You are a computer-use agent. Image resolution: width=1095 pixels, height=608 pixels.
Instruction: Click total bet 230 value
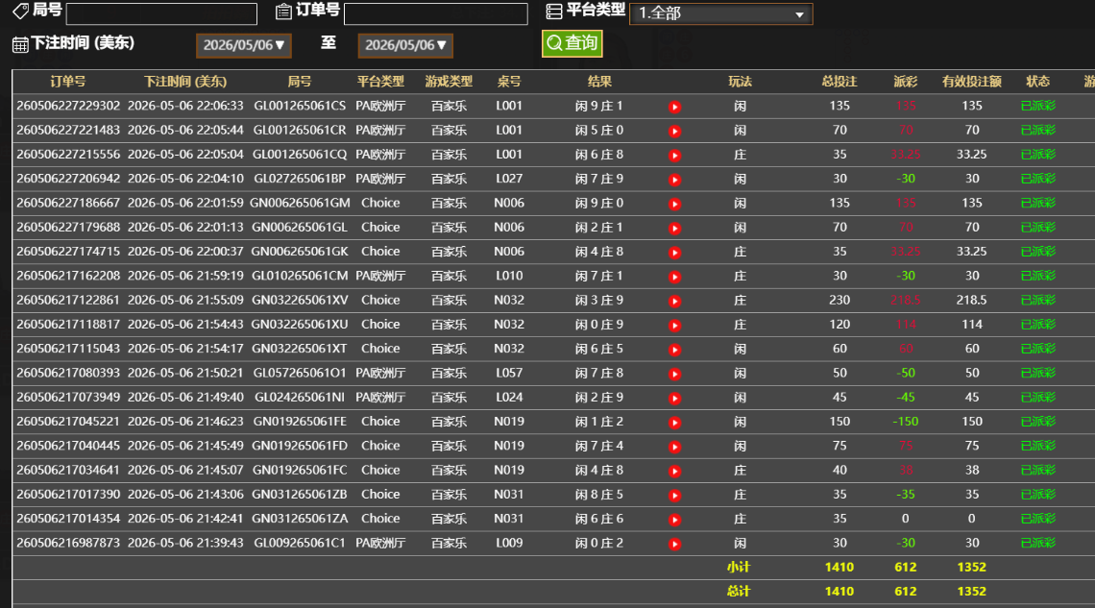point(839,301)
